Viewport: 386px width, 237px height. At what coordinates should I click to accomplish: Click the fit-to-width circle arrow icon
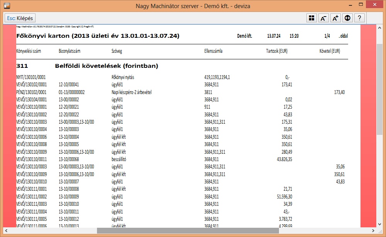tap(347, 18)
